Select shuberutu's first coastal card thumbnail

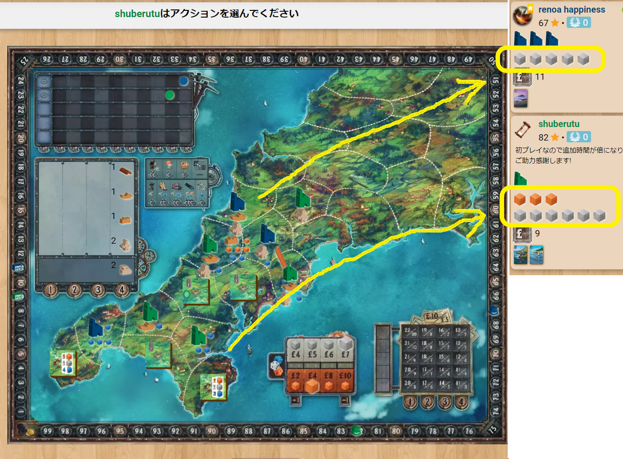click(x=521, y=254)
